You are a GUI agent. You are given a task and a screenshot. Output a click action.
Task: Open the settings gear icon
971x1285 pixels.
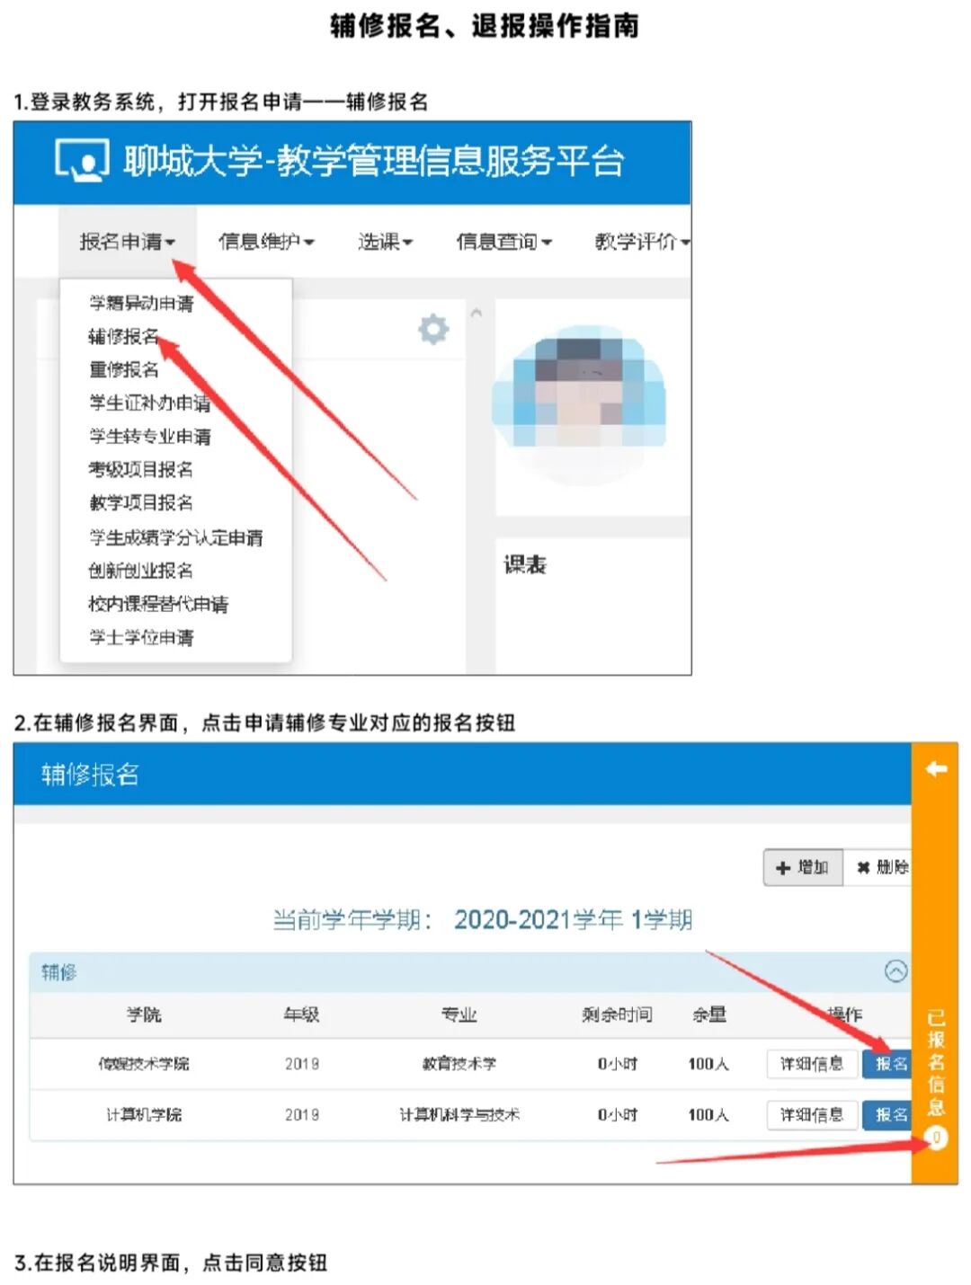[433, 329]
